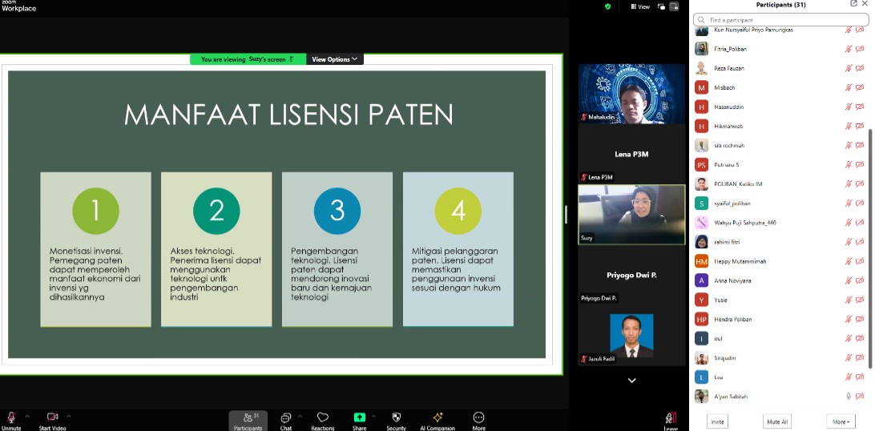Click the Invite button
Image resolution: width=875 pixels, height=431 pixels.
(717, 421)
